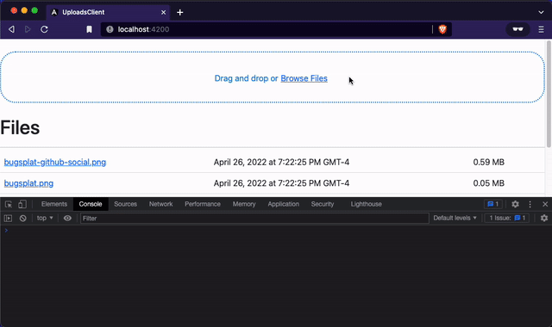Click the 0.05 MB file size
552x327 pixels.
point(489,183)
